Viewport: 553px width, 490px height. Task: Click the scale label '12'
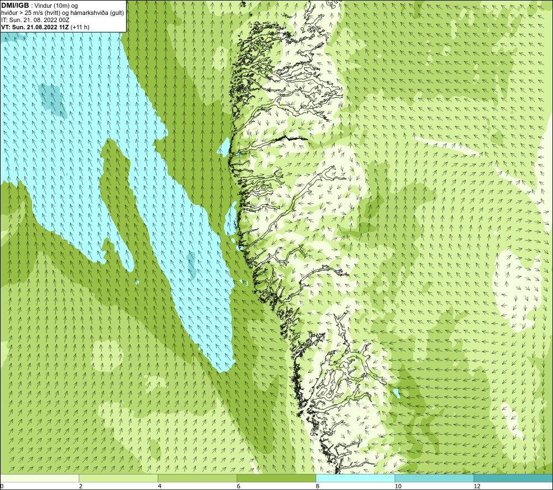[477, 486]
